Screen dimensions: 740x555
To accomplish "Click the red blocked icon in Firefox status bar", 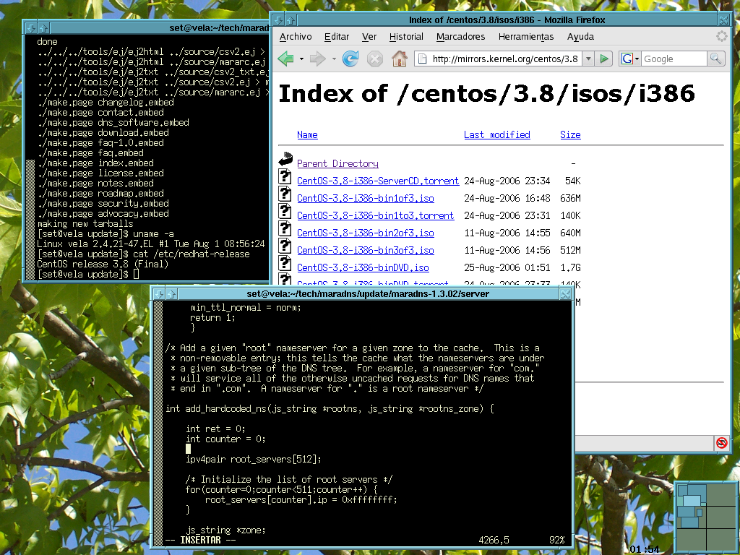I will click(722, 443).
